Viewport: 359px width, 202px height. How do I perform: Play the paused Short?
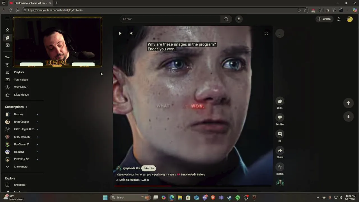[x=120, y=33]
